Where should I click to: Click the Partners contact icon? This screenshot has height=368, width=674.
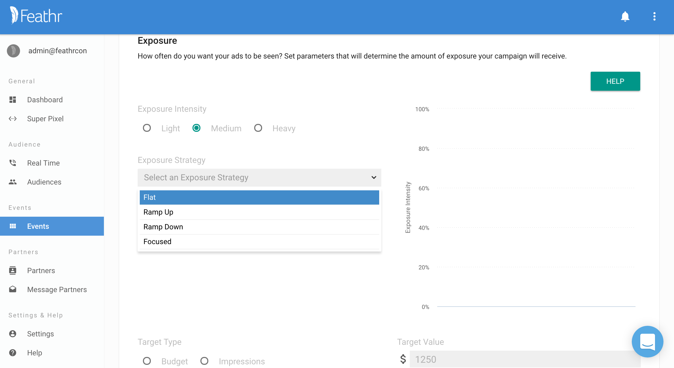(13, 270)
